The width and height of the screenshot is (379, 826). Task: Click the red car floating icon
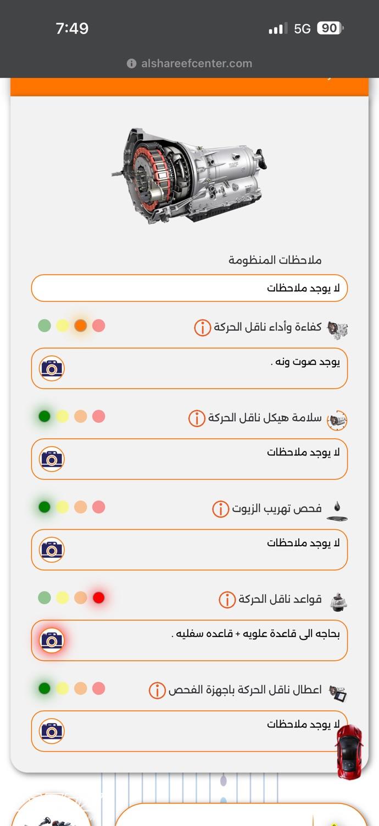[x=349, y=752]
